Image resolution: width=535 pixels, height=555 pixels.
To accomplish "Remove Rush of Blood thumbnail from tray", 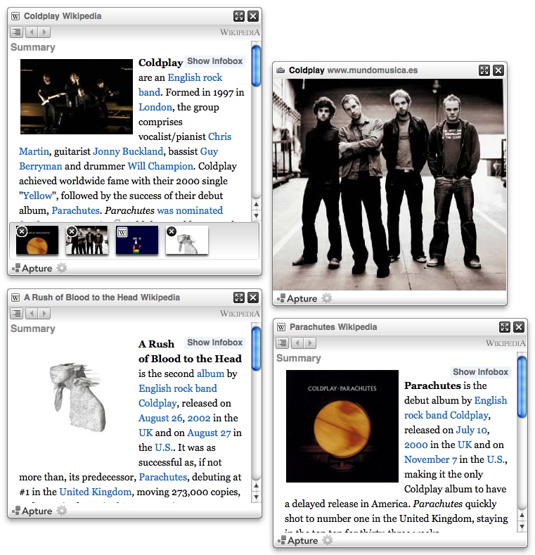I will point(172,231).
